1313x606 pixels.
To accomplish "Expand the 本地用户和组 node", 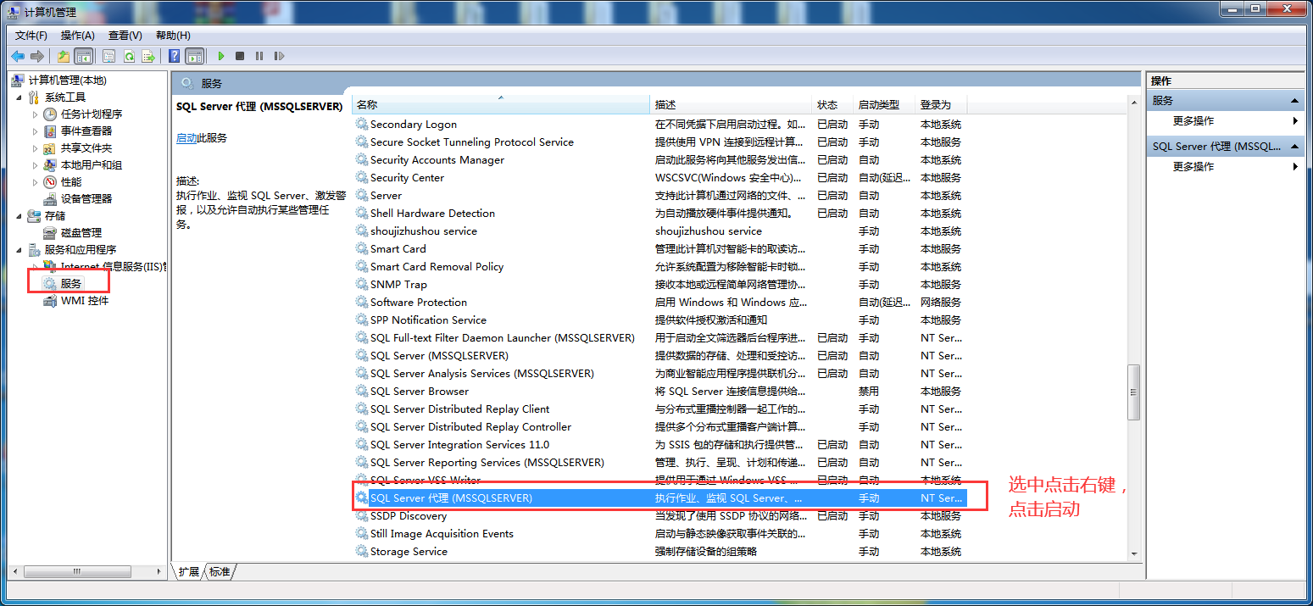I will 35,164.
